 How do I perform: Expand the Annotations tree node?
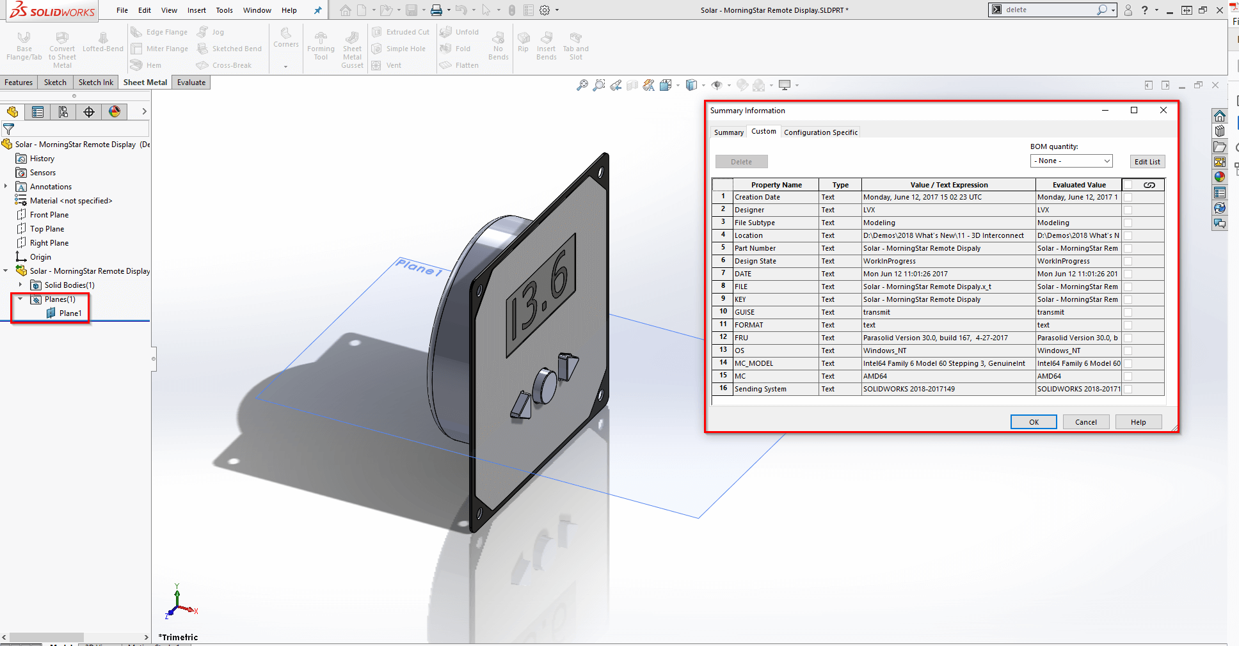(x=6, y=187)
